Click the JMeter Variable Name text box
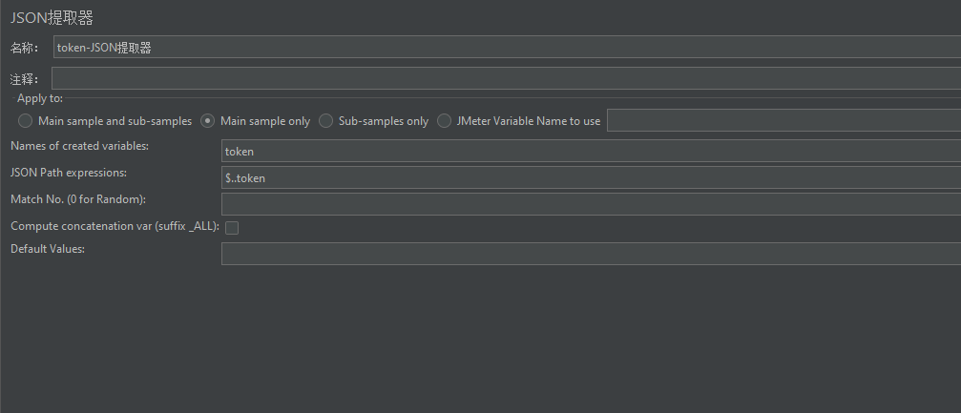 click(x=783, y=120)
